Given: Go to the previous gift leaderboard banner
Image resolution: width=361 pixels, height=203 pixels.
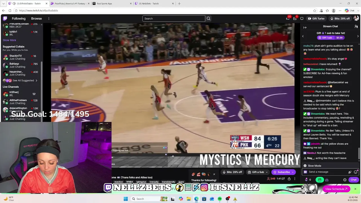Looking at the screenshot, I should 303,36.
